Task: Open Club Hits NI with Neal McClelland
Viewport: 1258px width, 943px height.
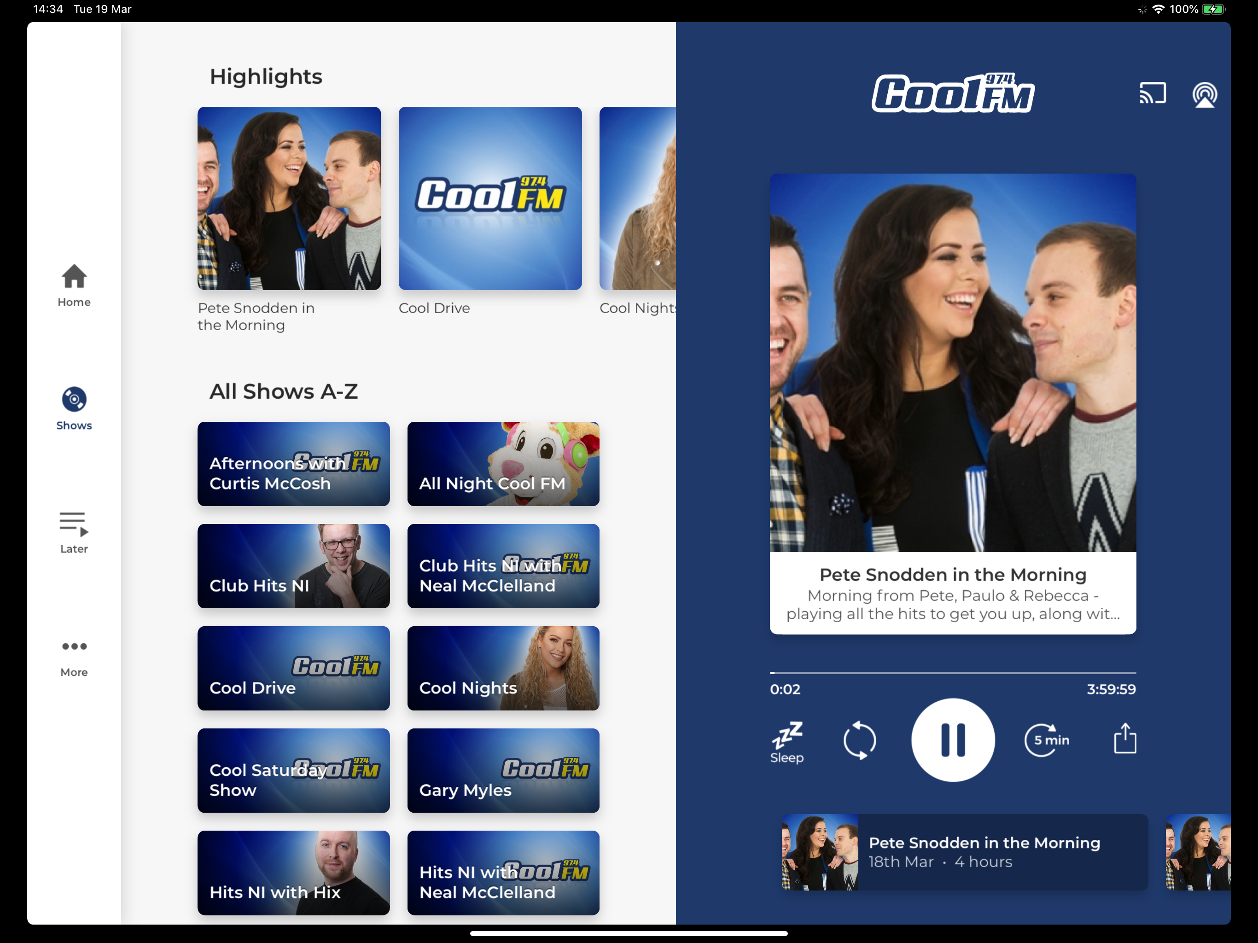Action: tap(503, 566)
